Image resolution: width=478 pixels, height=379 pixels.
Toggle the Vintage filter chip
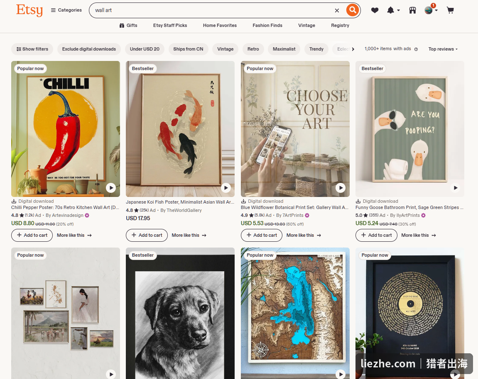tap(225, 49)
